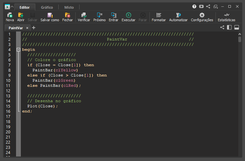Open the video tutorial icon in title bar
This screenshot has height=161, width=245.
201,6
